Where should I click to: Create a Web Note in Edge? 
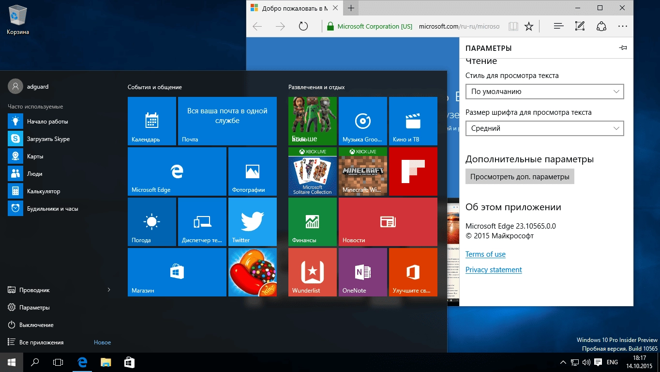point(580,26)
